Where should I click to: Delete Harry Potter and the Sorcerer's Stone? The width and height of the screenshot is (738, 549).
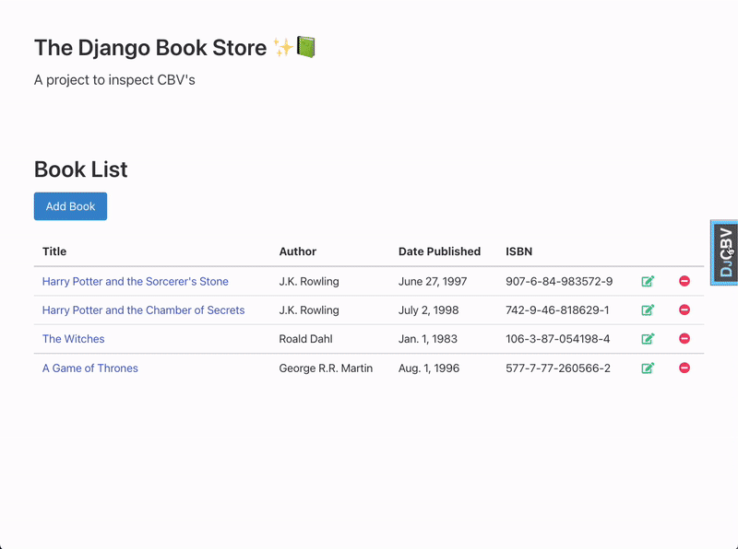tap(684, 281)
